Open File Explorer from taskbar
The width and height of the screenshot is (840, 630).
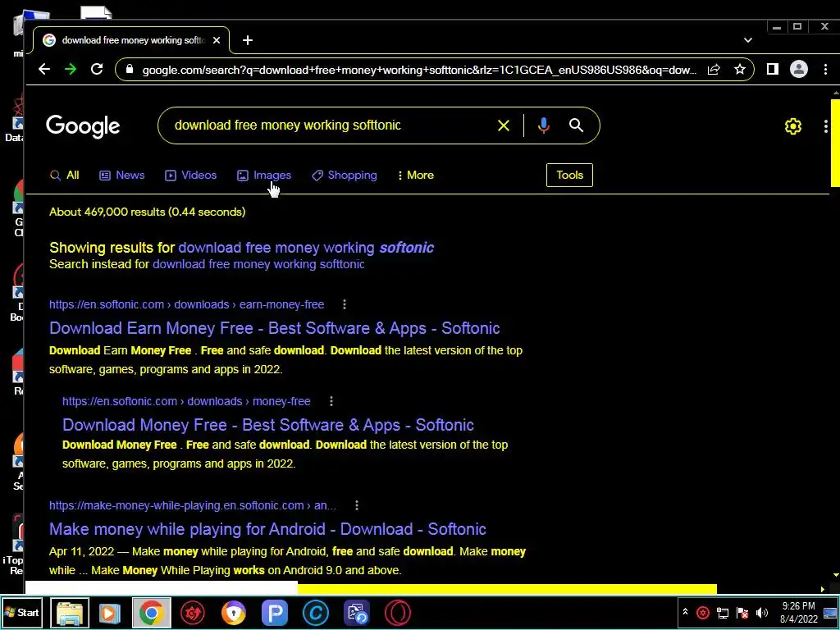[x=70, y=613]
